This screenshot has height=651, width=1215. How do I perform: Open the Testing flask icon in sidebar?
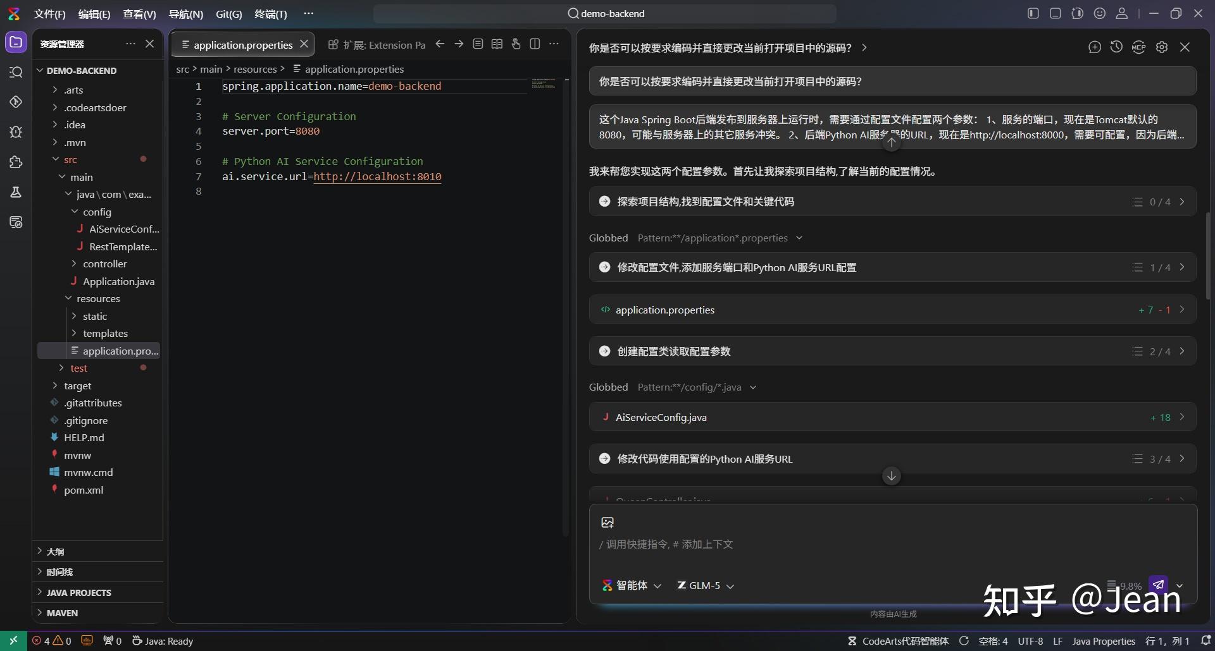pos(16,192)
